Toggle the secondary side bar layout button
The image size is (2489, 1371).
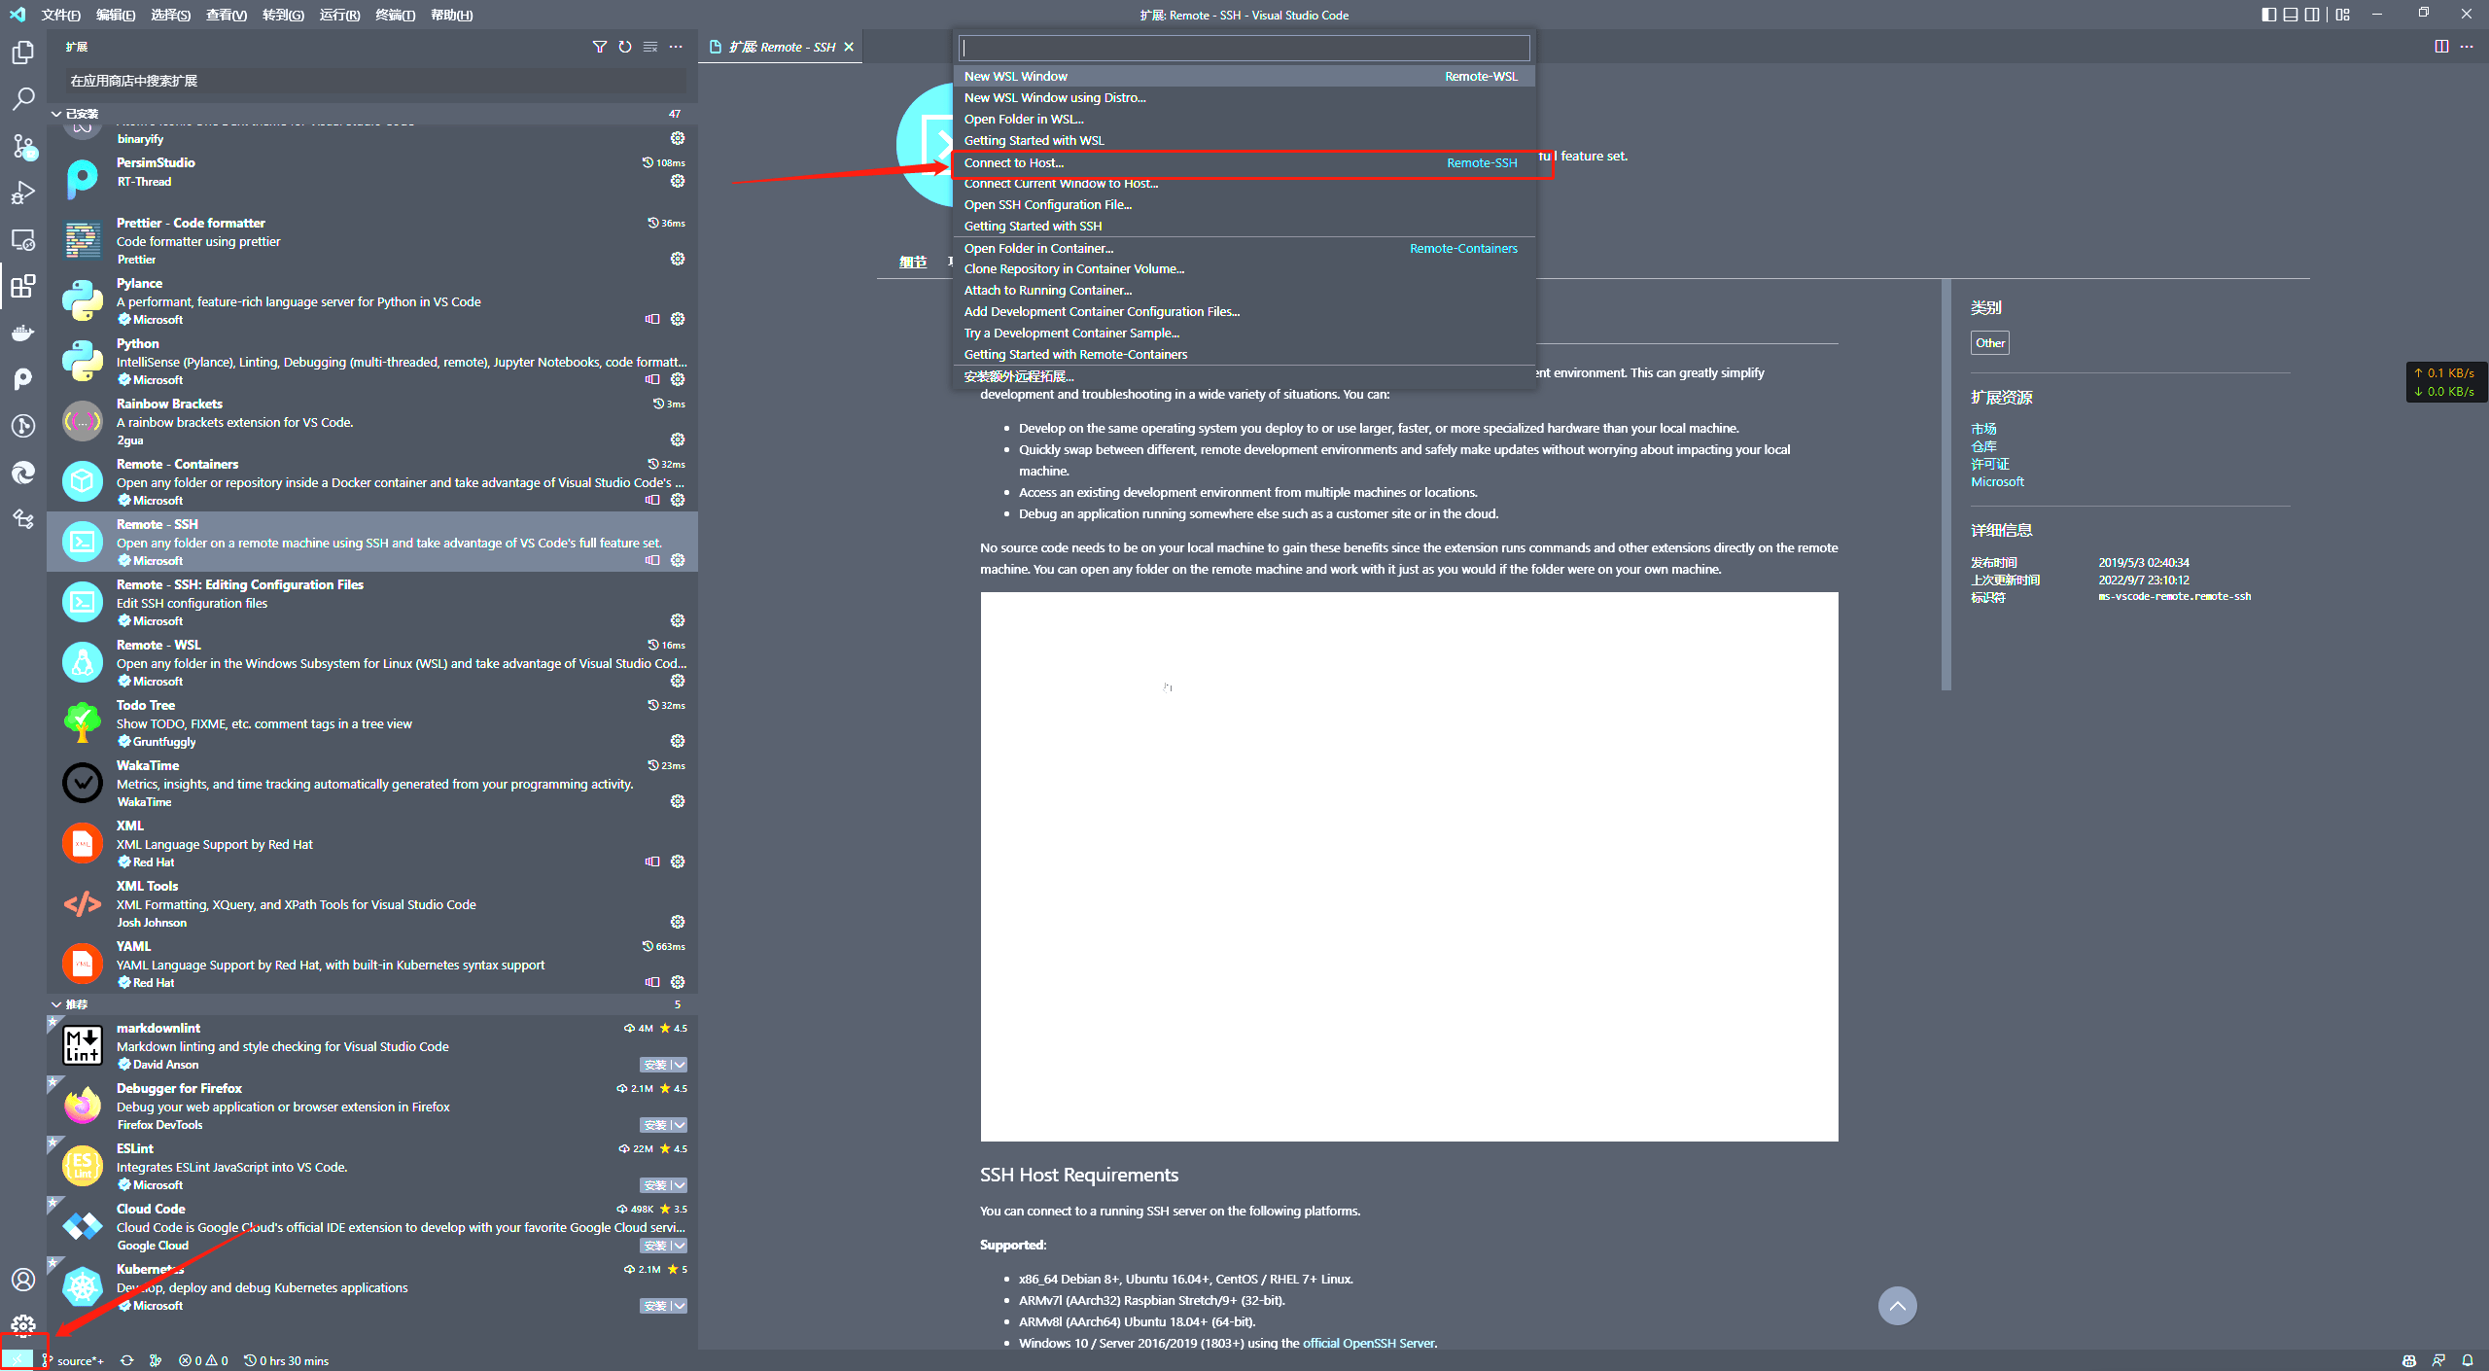point(2312,15)
